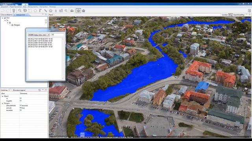Switch to the Слои и объекты tab
Viewport: 252px width, 141px height.
click(x=6, y=15)
